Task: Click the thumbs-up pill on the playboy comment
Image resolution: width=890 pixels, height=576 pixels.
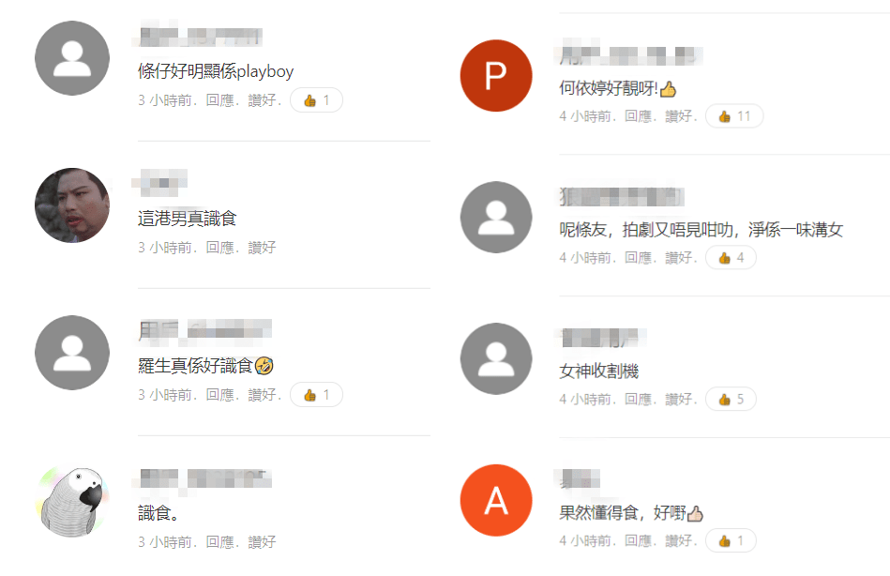Action: click(316, 100)
